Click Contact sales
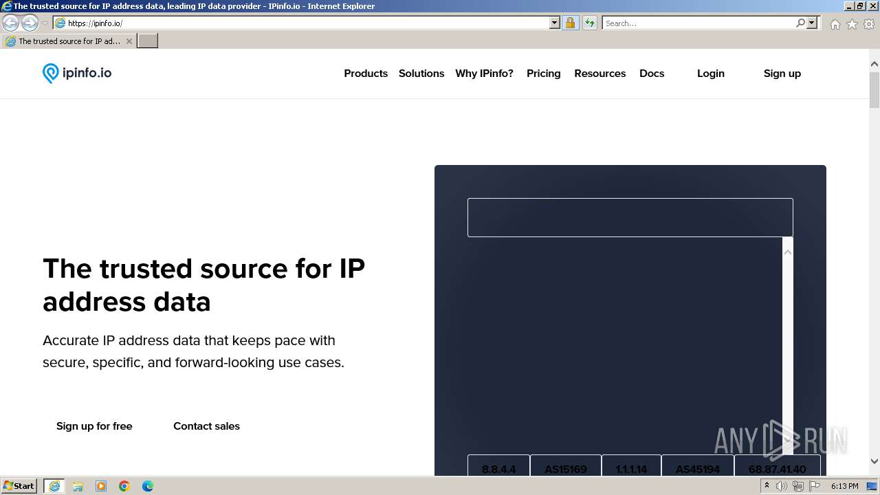This screenshot has height=495, width=880. (x=206, y=426)
